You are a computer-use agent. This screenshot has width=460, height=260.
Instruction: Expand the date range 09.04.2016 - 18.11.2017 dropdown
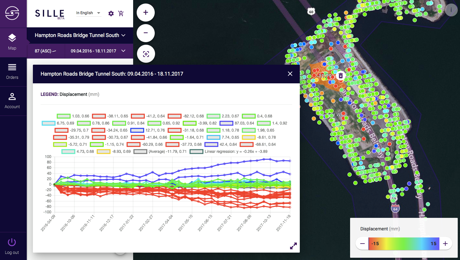tap(98, 51)
